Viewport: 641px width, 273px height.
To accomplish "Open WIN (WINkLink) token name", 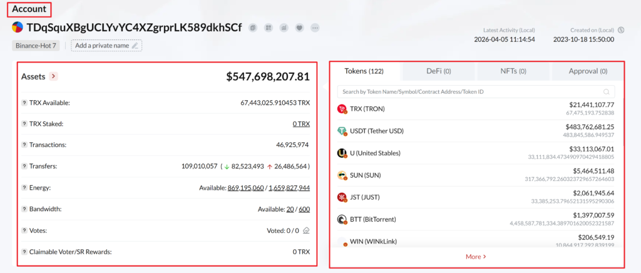I will (x=373, y=242).
